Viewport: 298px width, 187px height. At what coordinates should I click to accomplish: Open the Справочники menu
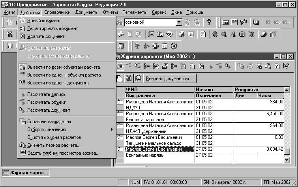click(57, 12)
